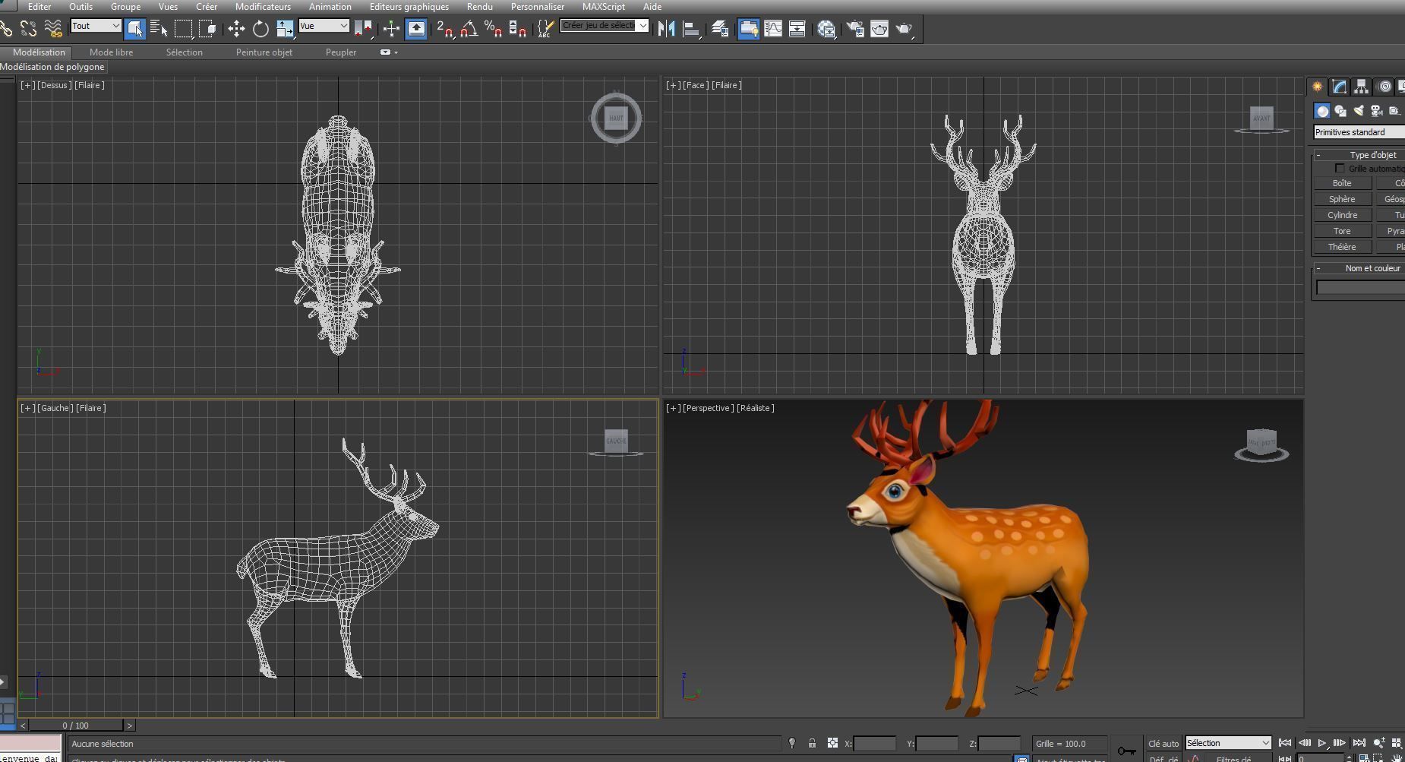Activate the Select and Move tool
The height and width of the screenshot is (762, 1405).
point(236,29)
